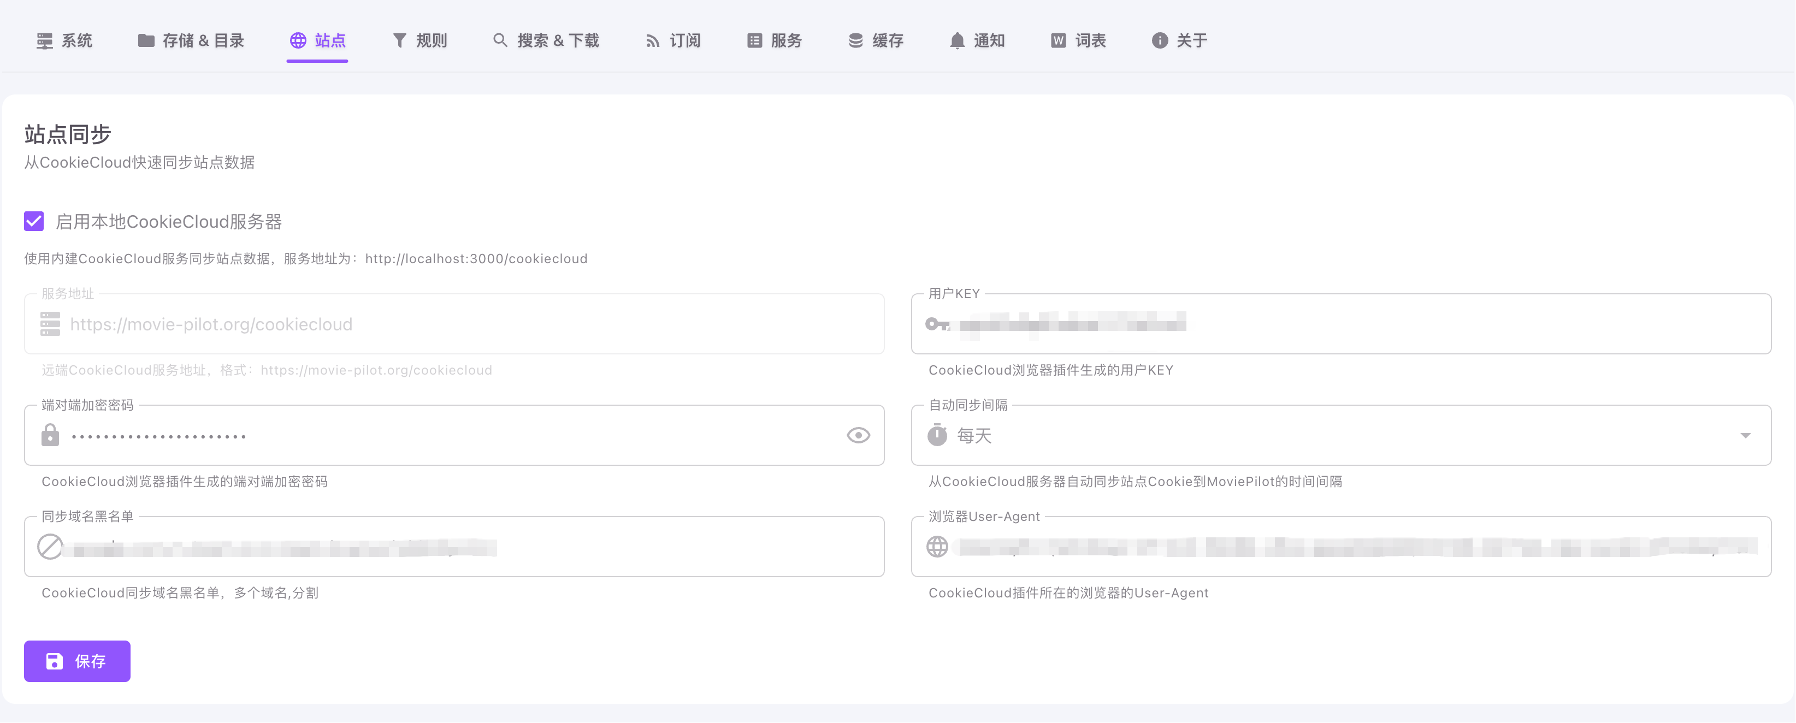Click the lock icon in password field
The width and height of the screenshot is (1796, 723).
50,435
